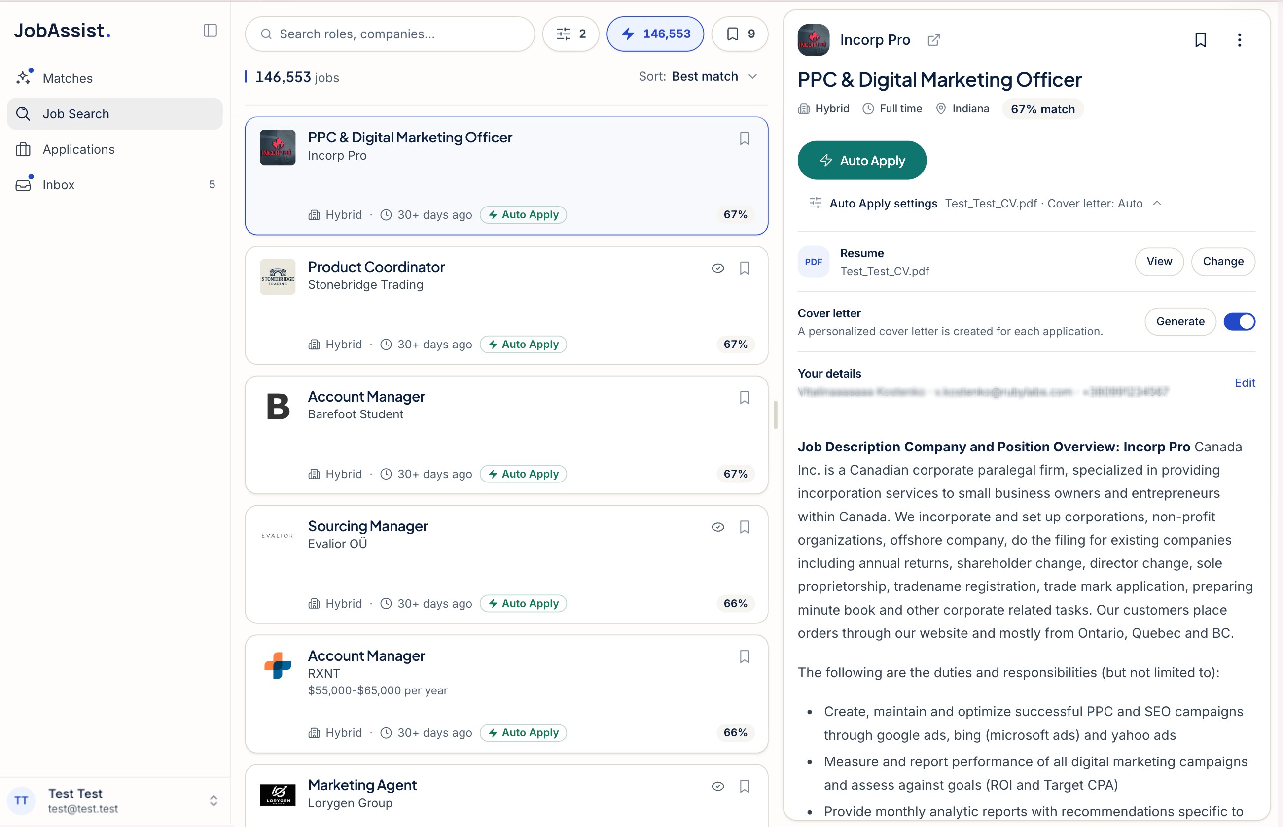This screenshot has height=827, width=1283.
Task: Click the Lorygen Group logo thumbnail
Action: point(278,795)
